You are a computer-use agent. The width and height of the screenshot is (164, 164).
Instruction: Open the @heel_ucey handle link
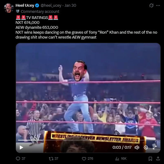(51, 6)
